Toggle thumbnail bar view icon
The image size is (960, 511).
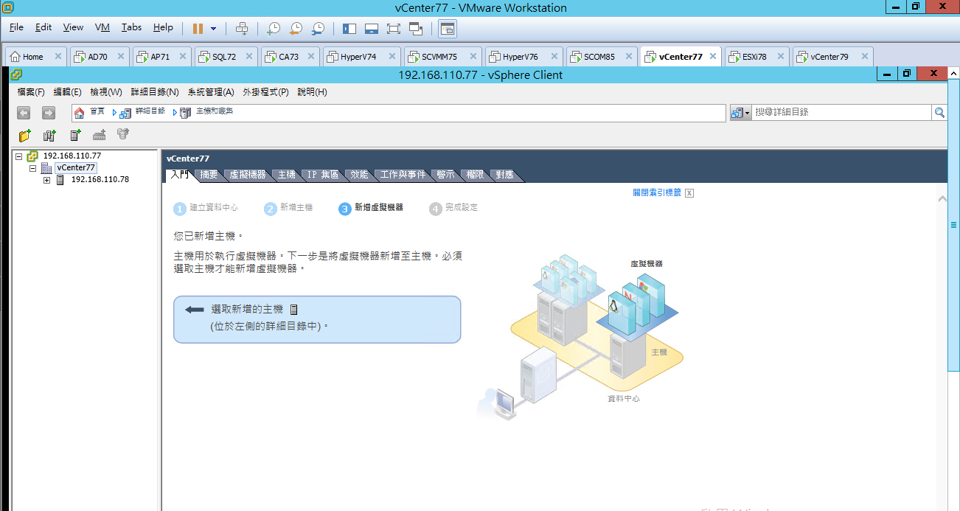372,29
